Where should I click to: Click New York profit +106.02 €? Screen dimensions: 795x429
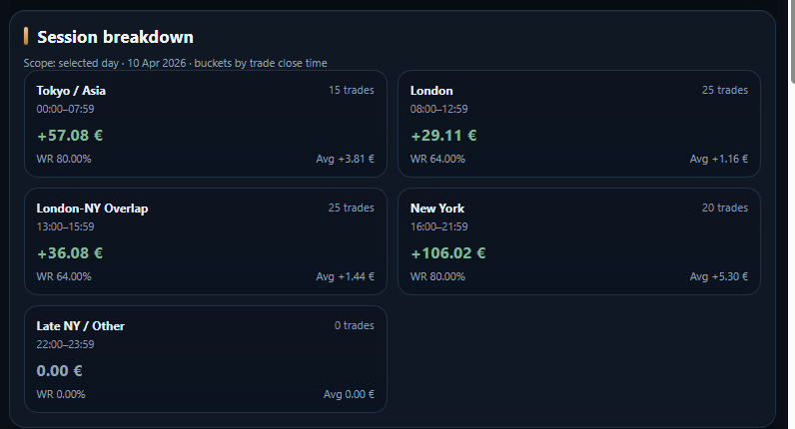[447, 253]
